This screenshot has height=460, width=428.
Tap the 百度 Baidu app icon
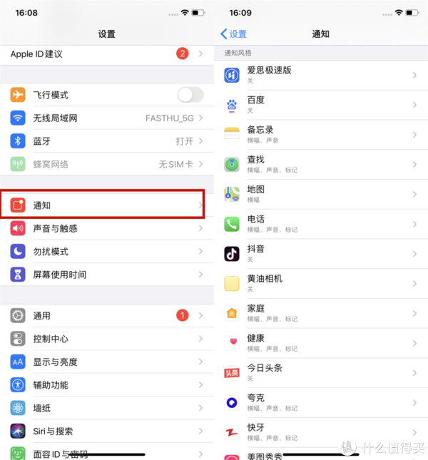pos(232,105)
